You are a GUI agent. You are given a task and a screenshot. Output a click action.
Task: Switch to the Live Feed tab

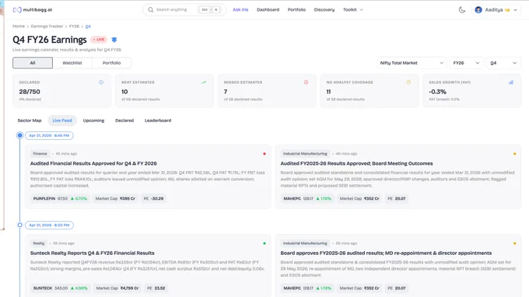pyautogui.click(x=62, y=121)
